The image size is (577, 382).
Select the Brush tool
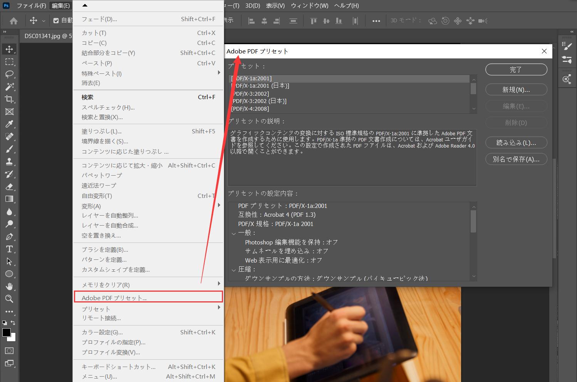click(x=9, y=149)
